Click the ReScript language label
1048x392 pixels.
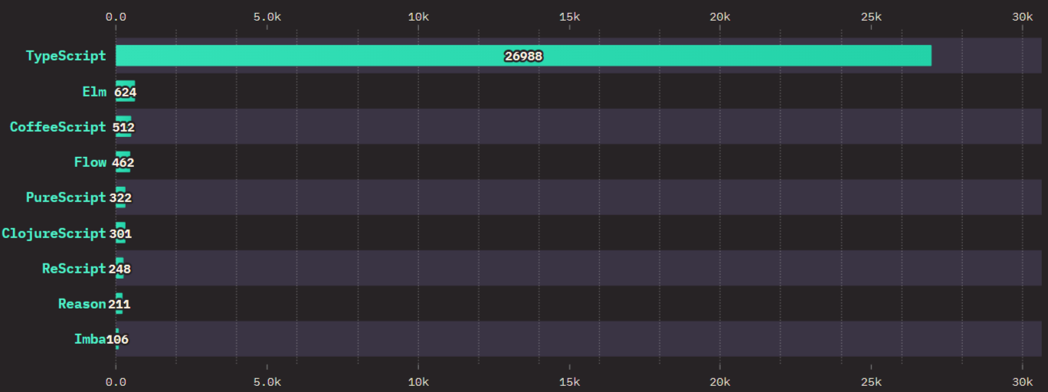(74, 269)
